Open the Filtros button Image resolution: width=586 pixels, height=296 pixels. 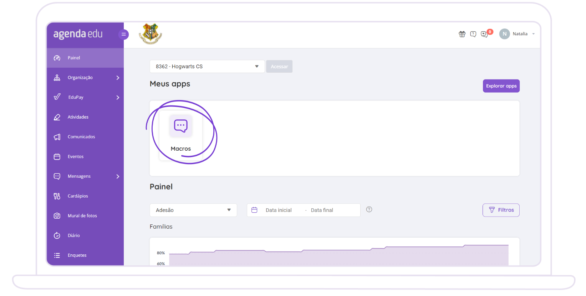click(501, 210)
